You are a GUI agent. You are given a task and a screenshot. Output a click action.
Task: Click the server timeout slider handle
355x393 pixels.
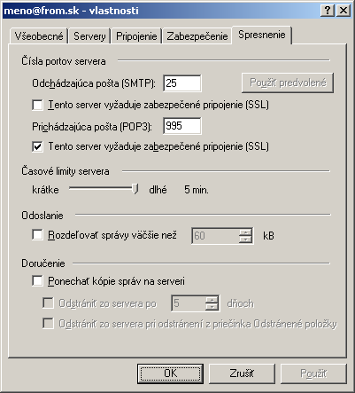click(x=135, y=189)
